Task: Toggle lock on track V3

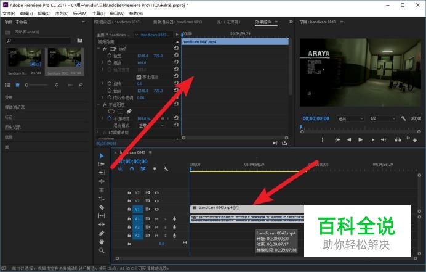Action: click(x=129, y=193)
